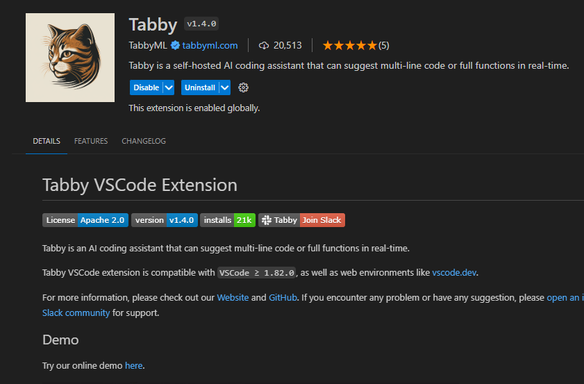Click 'This extension is enabled globally.' text

click(x=194, y=108)
